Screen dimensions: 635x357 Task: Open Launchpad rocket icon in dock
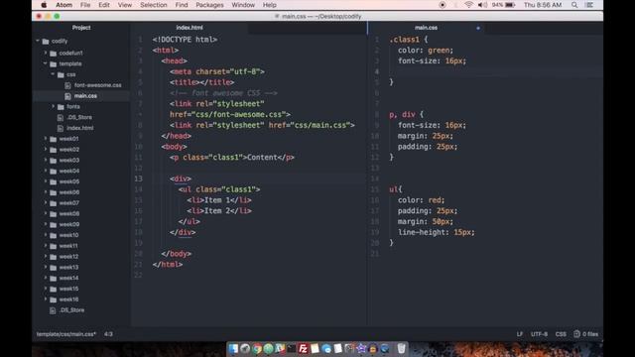coord(245,348)
